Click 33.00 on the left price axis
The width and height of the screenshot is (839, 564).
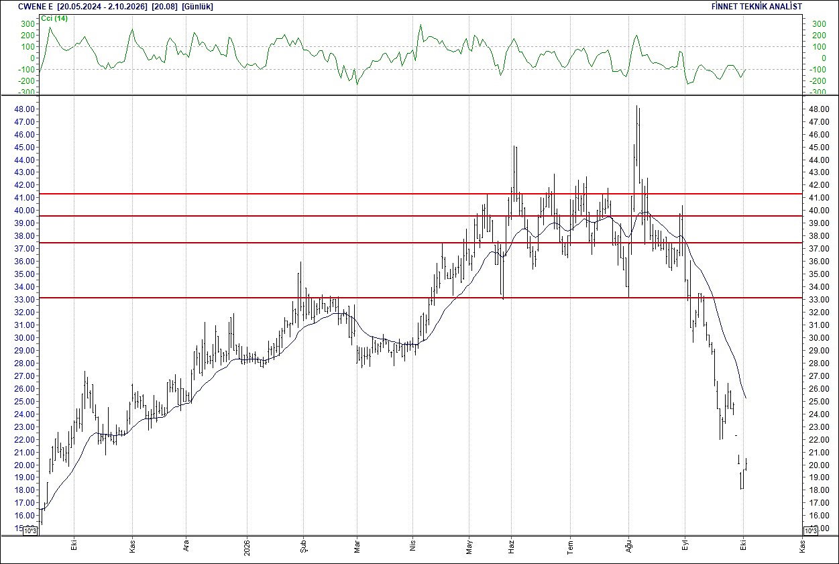pyautogui.click(x=25, y=300)
